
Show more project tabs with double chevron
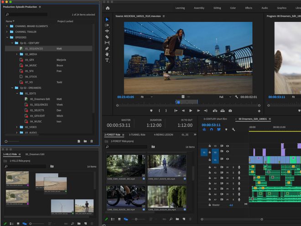click(195, 135)
